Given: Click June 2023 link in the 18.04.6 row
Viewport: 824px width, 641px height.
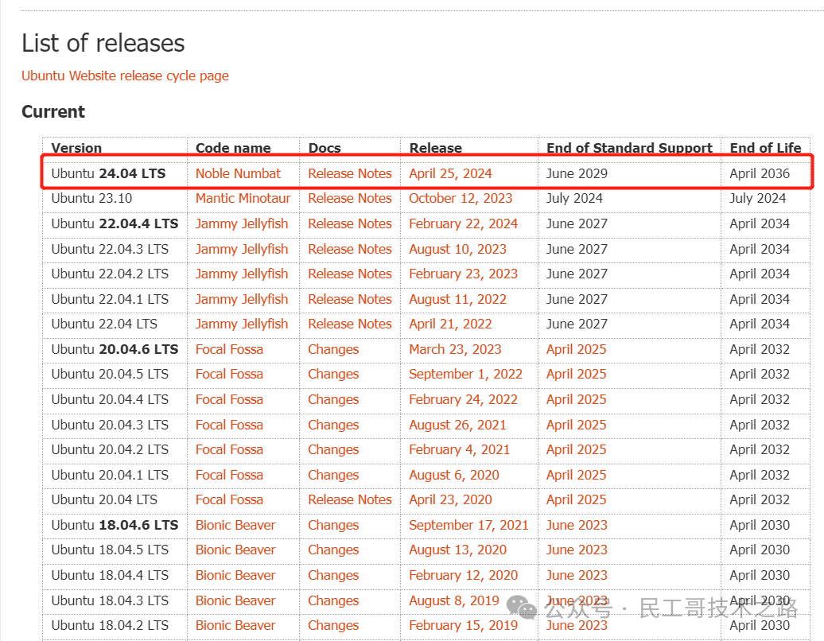Looking at the screenshot, I should (577, 525).
